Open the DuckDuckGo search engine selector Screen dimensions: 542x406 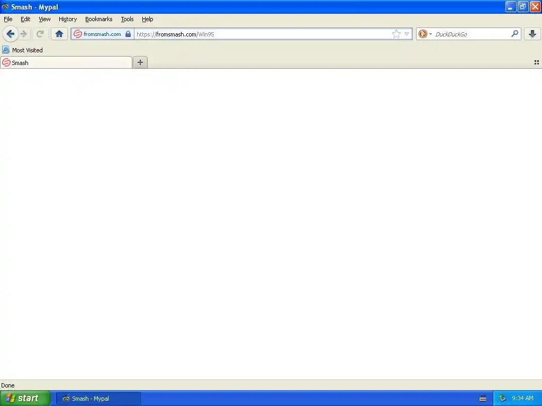425,34
